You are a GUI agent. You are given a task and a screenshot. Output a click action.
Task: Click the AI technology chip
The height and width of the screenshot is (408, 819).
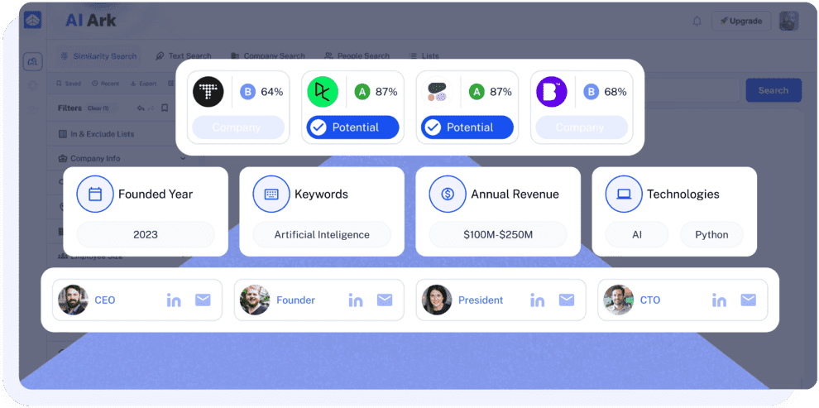637,234
